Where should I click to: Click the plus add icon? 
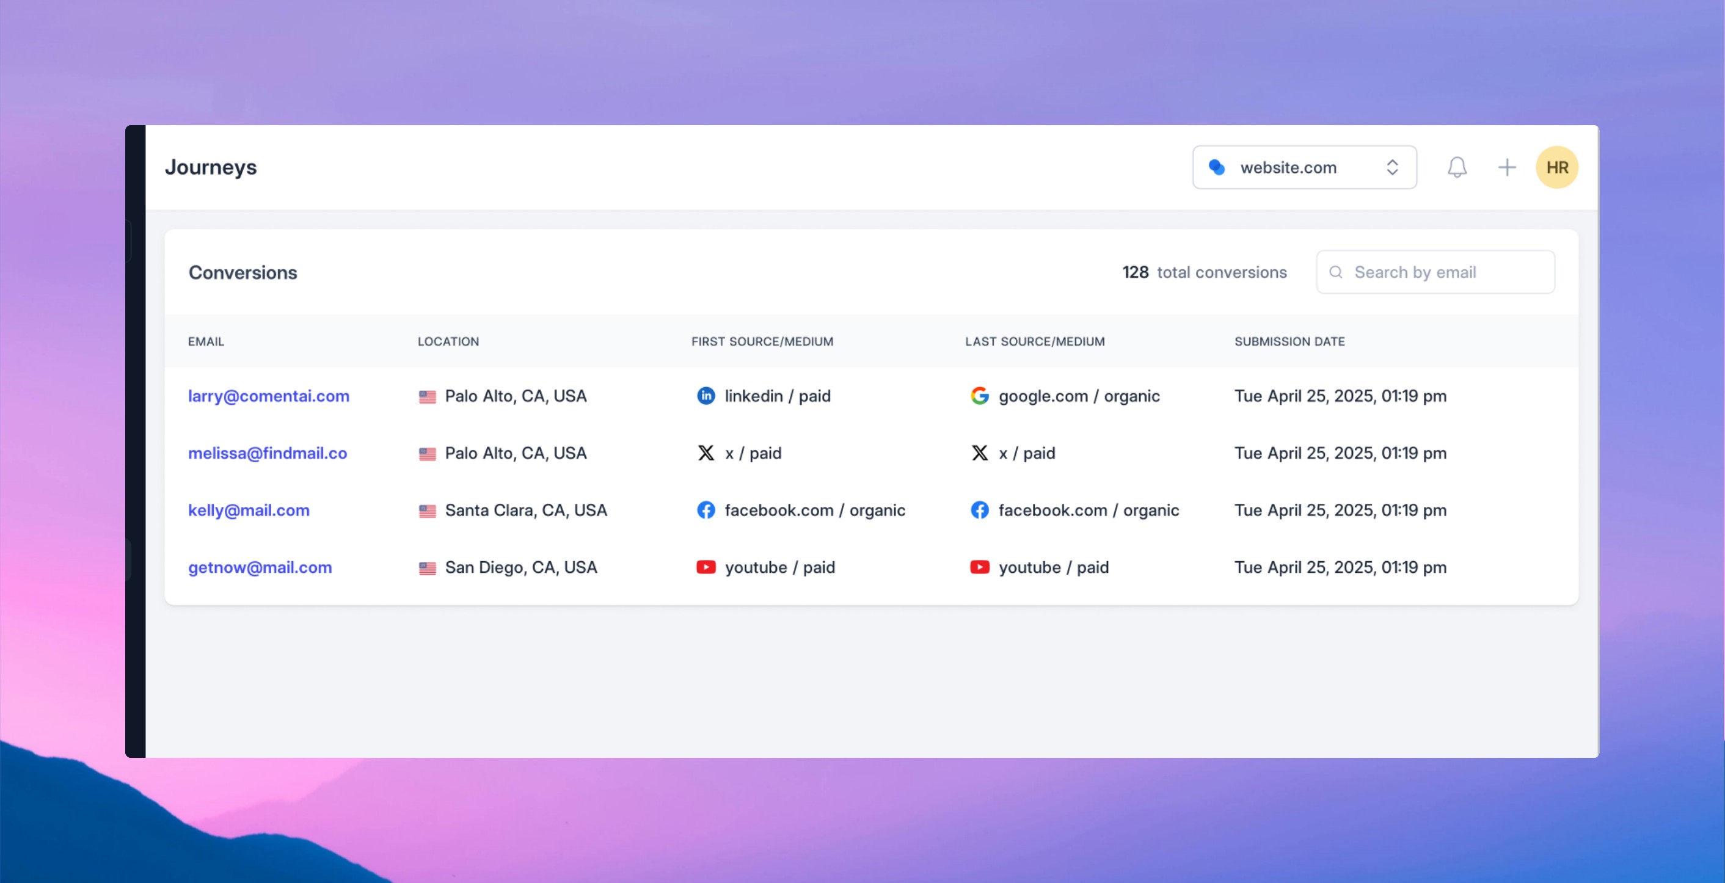coord(1507,167)
